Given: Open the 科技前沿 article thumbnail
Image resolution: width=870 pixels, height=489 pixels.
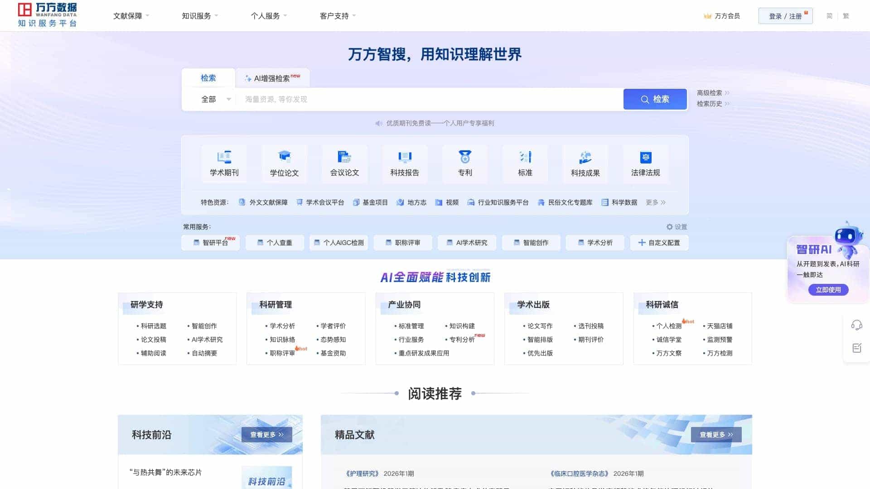Looking at the screenshot, I should (266, 478).
